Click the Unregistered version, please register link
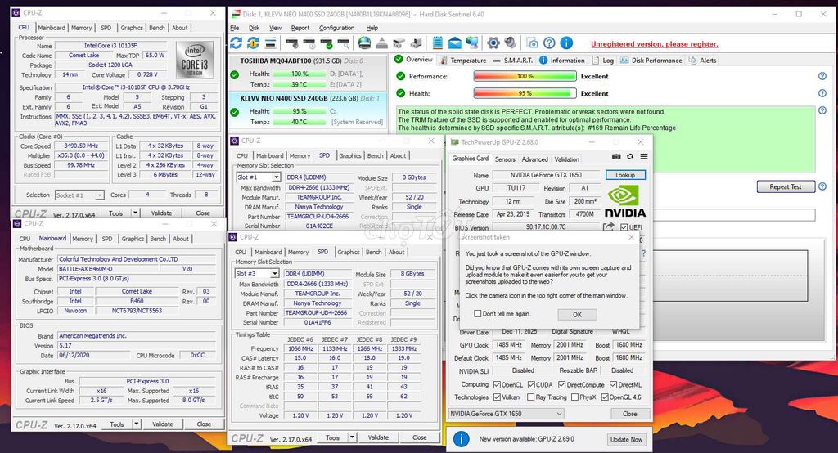 pos(655,44)
